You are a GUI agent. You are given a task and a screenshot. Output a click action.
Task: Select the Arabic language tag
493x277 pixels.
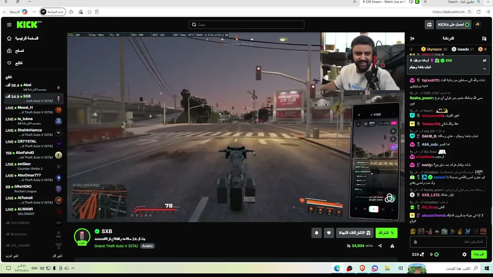click(x=148, y=246)
